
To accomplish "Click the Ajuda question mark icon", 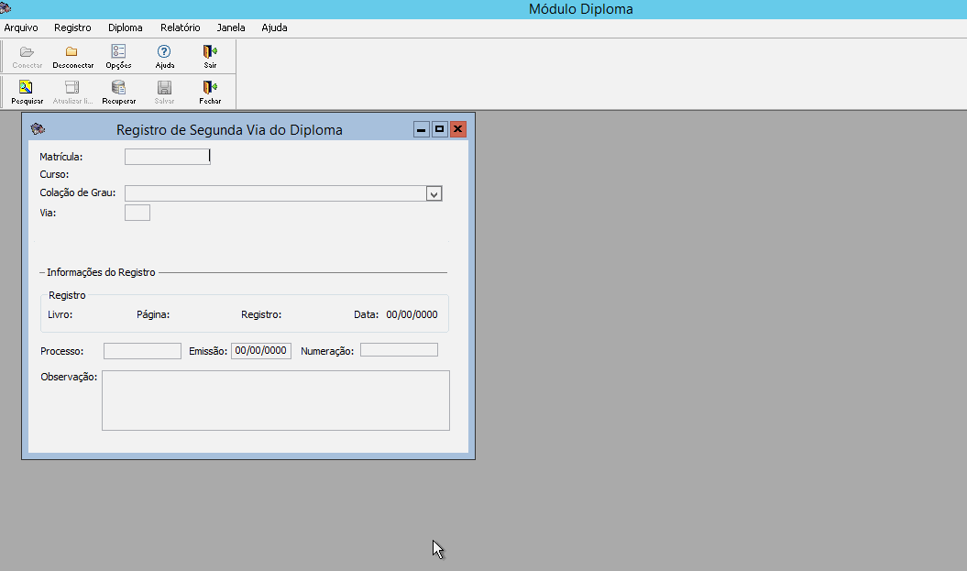I will point(164,52).
